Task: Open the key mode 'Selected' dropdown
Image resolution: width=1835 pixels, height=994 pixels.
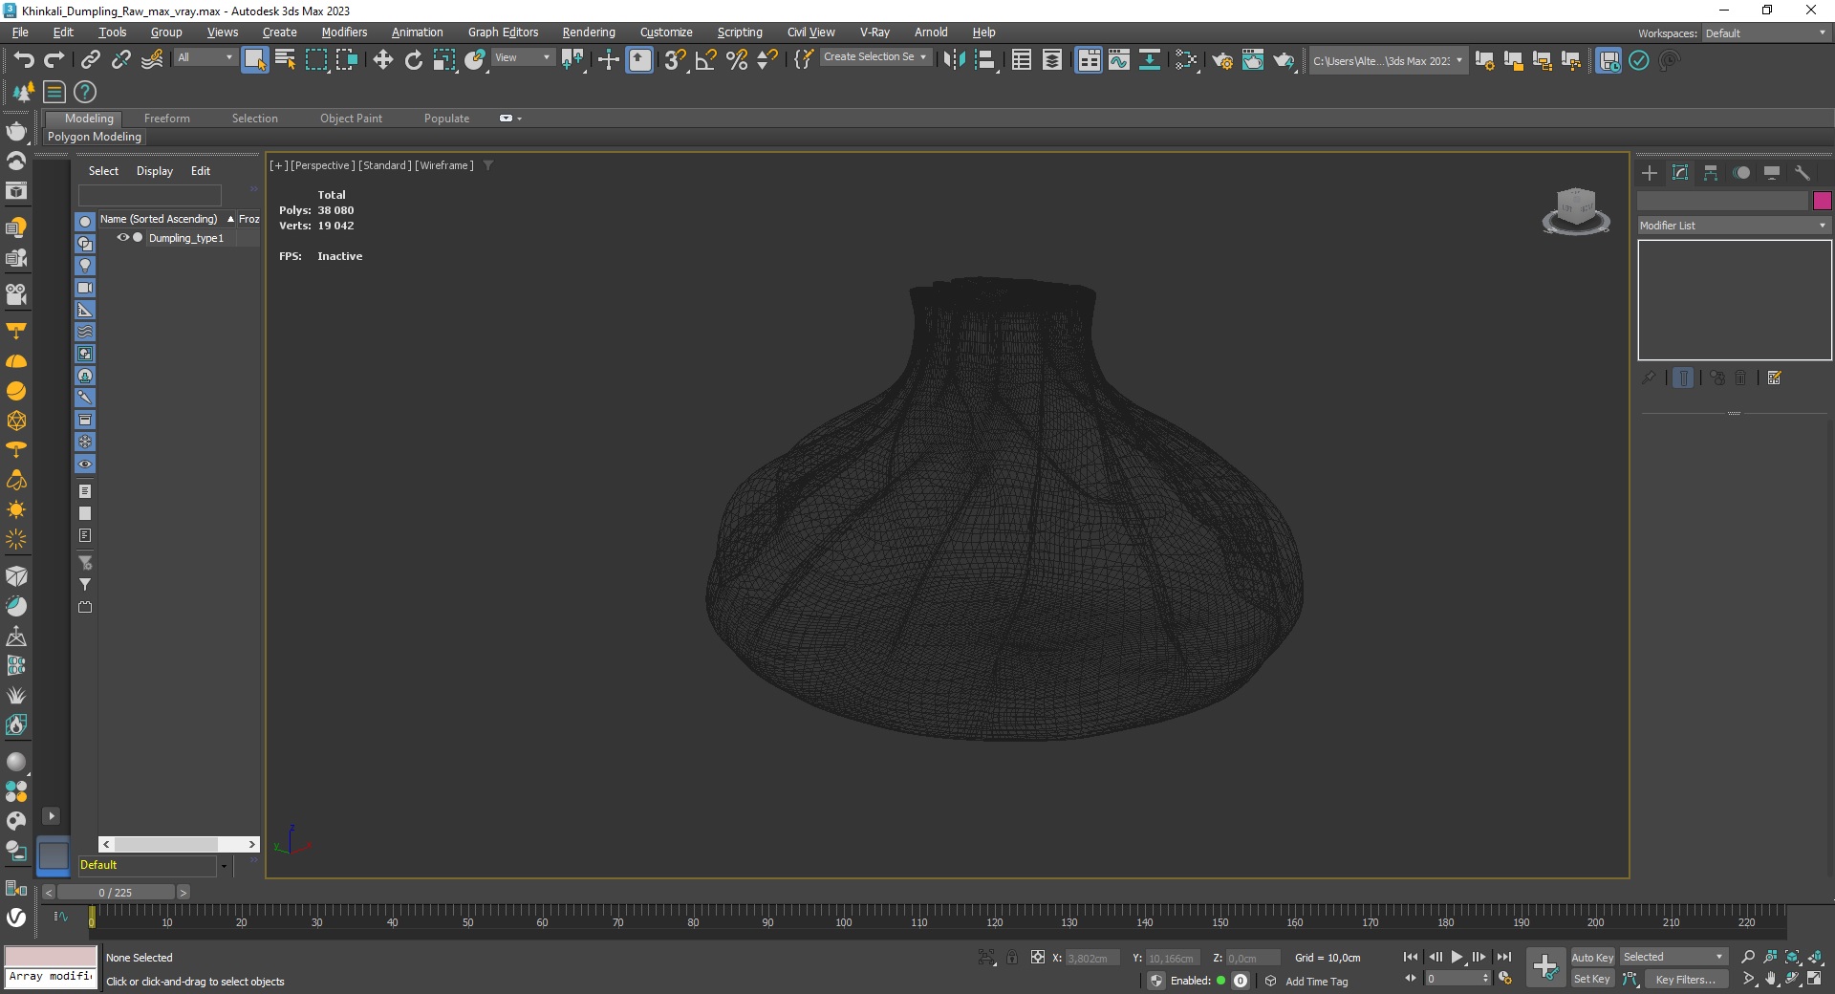Action: (1673, 957)
